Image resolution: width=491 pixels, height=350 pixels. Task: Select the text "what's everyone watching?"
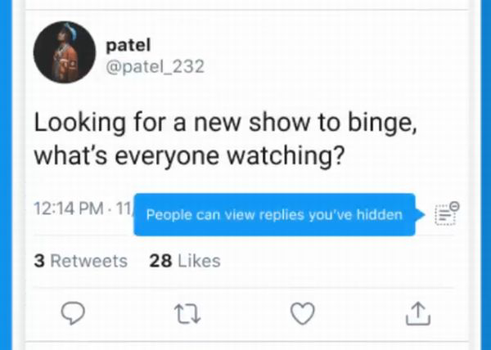click(x=187, y=156)
